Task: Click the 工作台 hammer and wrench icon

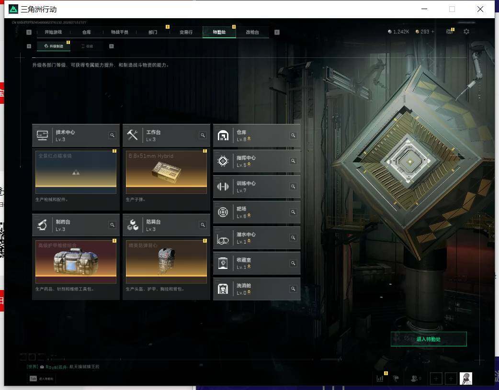Action: pyautogui.click(x=132, y=135)
